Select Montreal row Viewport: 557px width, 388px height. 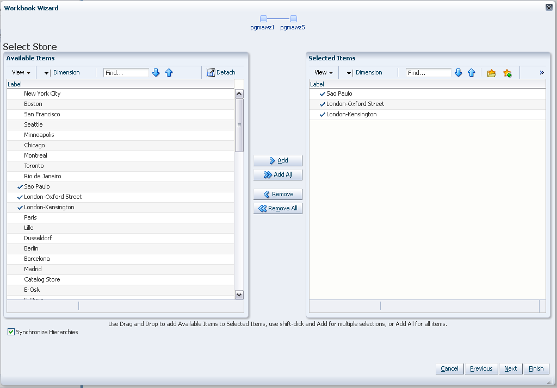tap(120, 155)
